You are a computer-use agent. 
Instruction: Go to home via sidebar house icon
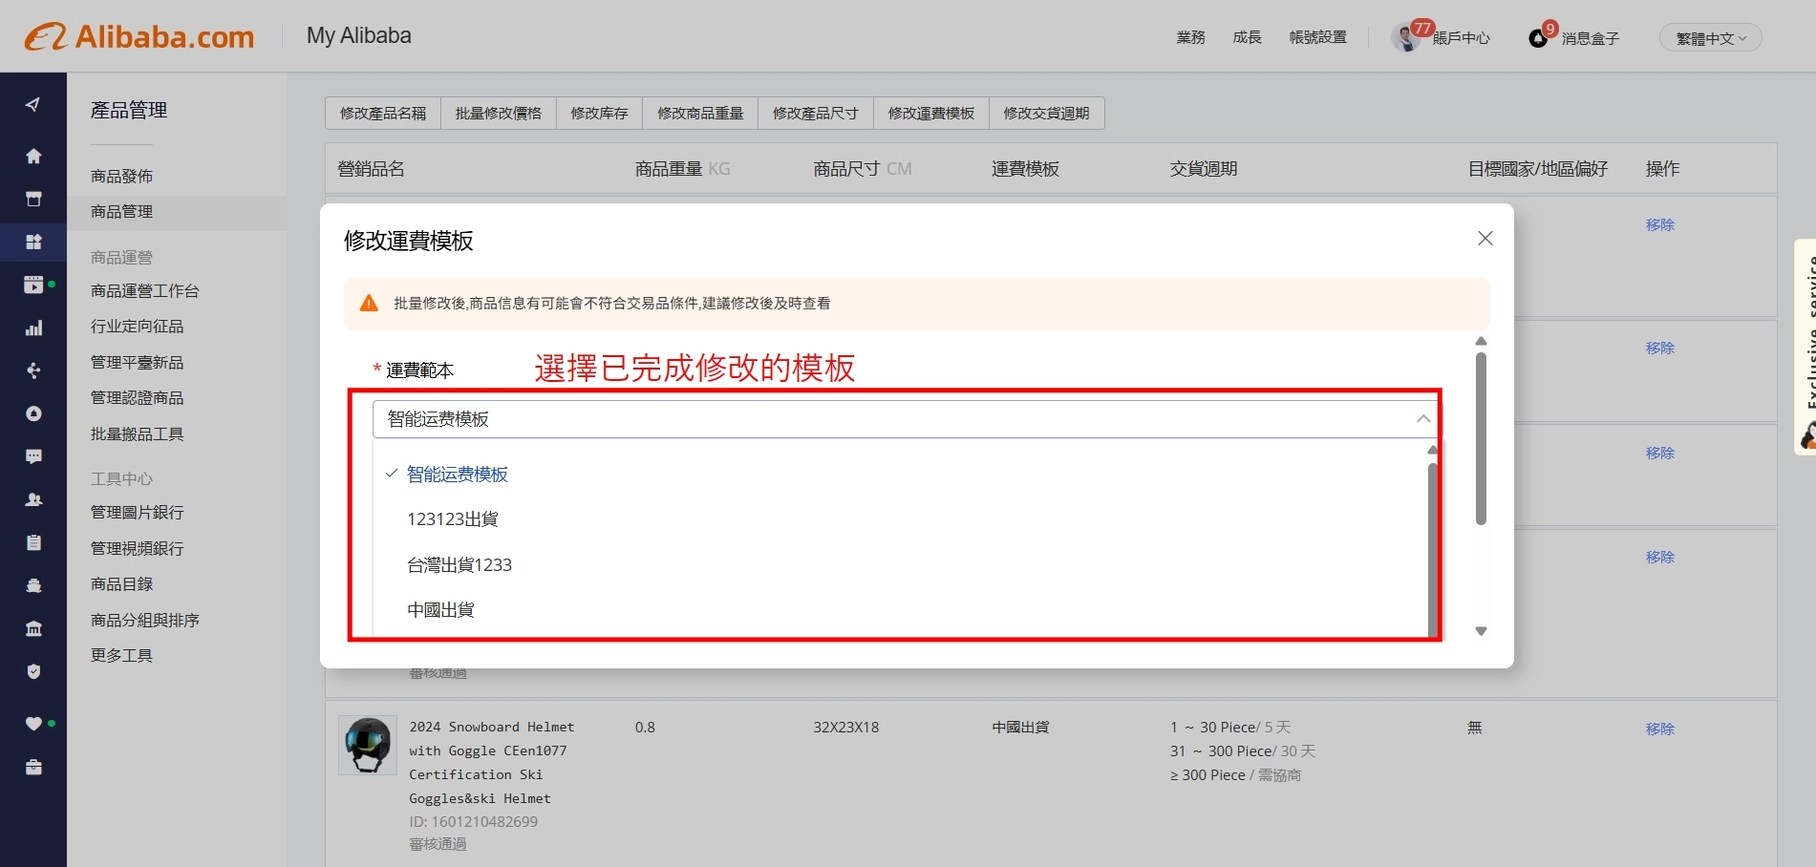tap(33, 156)
